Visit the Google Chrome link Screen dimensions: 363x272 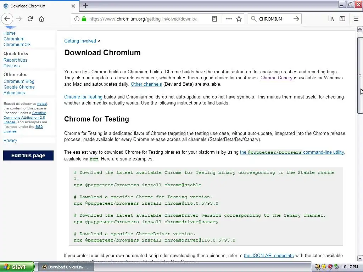[x=19, y=87]
